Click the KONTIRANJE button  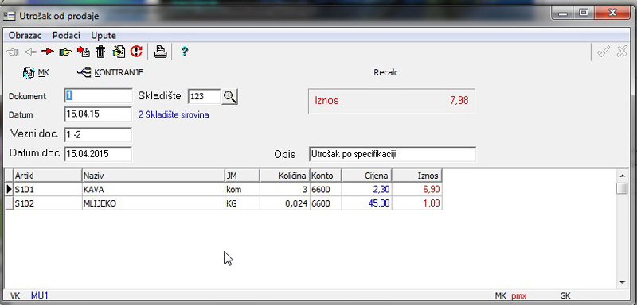tap(110, 73)
